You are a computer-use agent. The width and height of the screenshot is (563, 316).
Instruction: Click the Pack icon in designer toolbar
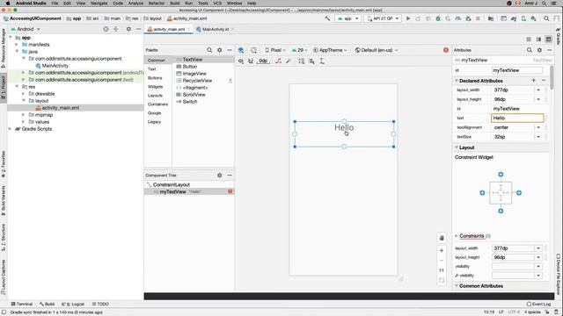pos(301,61)
